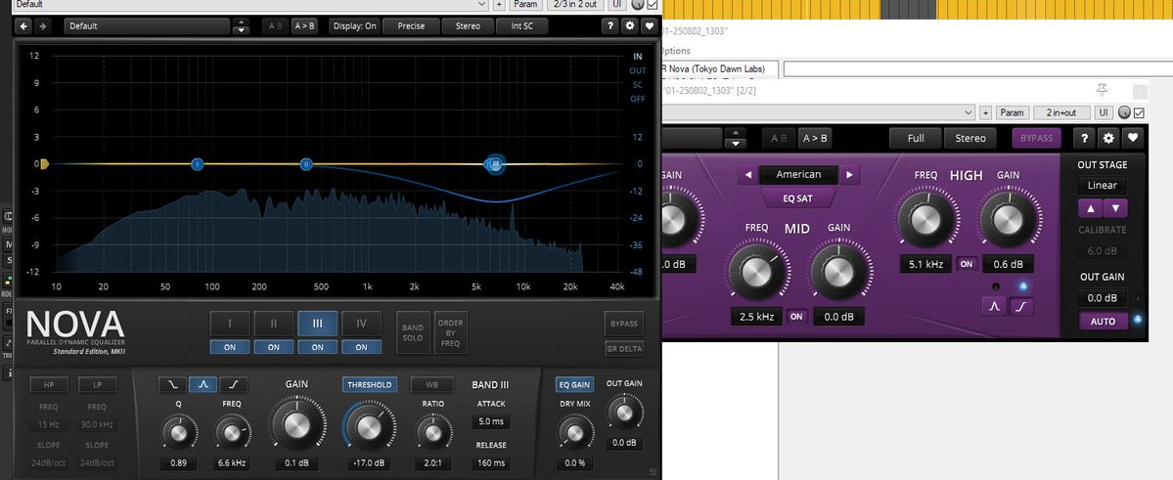This screenshot has height=480, width=1173.
Task: Click Nova GAIN knob
Action: 296,425
